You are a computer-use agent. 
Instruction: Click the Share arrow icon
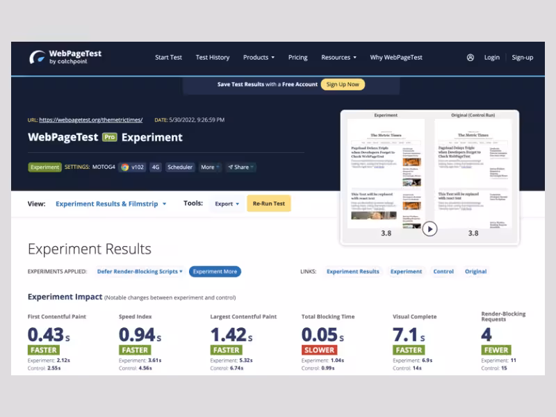click(230, 167)
